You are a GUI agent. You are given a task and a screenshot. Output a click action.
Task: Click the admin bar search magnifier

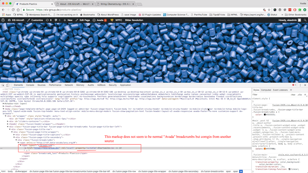tap(305, 20)
